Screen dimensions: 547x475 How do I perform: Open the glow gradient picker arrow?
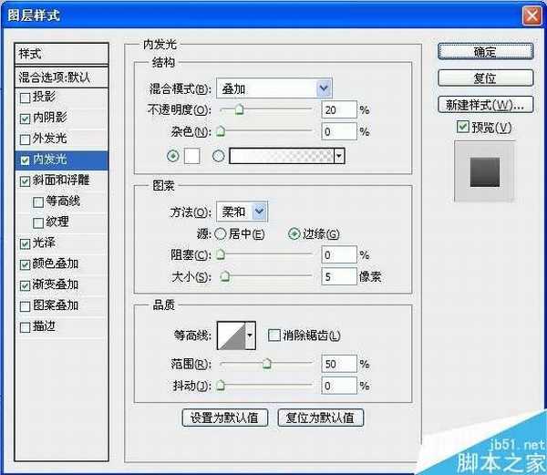[339, 156]
